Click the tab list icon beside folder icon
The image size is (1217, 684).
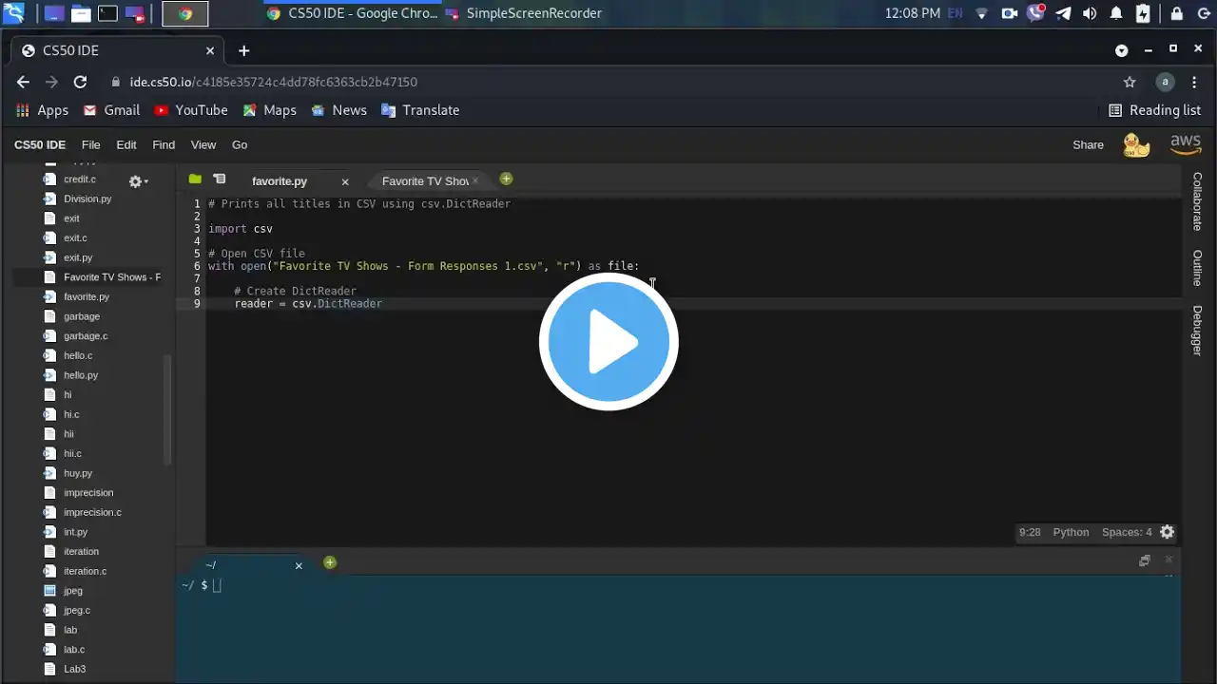click(x=220, y=179)
